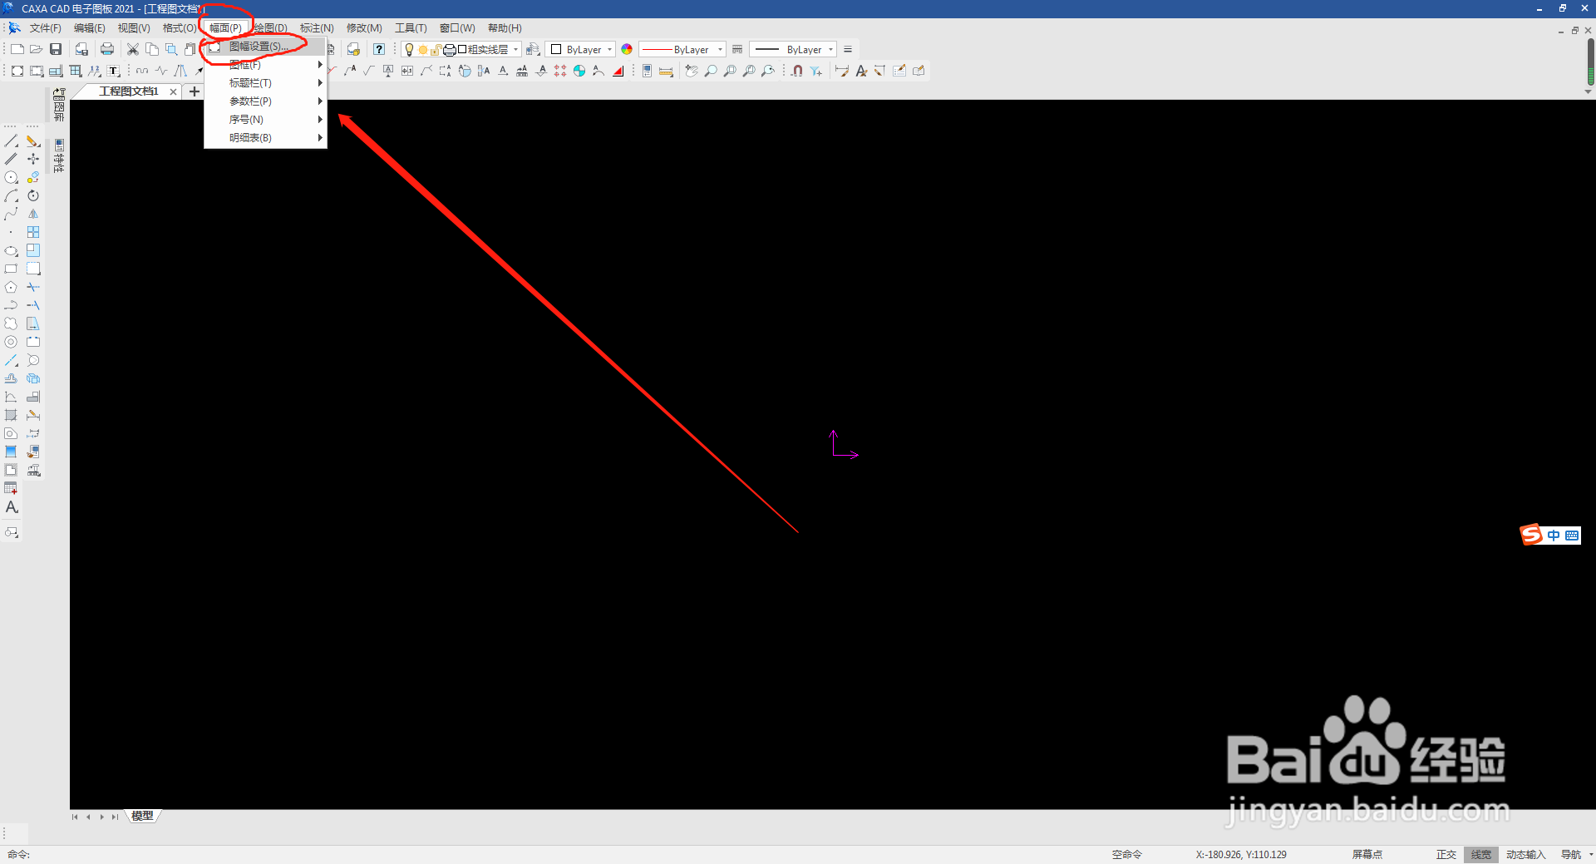1596x864 pixels.
Task: Open the 特性 properties side panel
Action: [x=59, y=156]
